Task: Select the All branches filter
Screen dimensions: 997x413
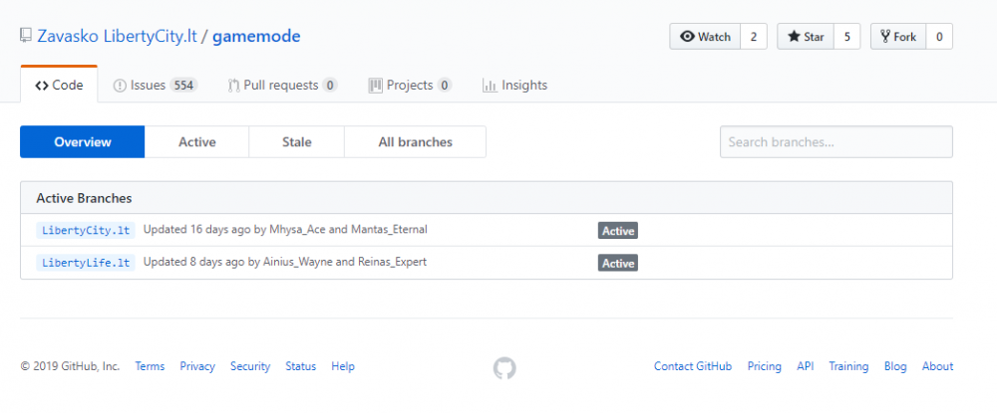Action: click(x=415, y=142)
